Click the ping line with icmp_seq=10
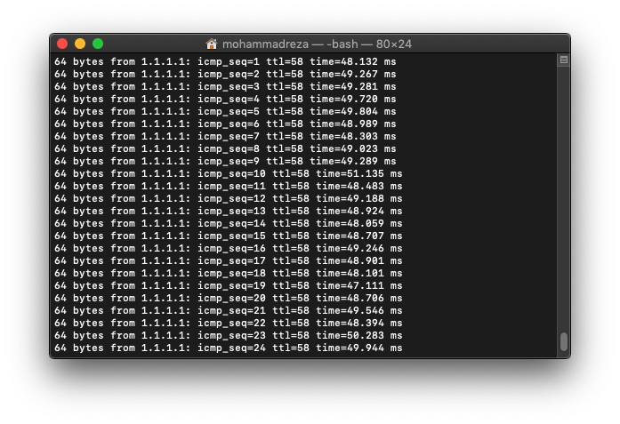The height and width of the screenshot is (424, 620). pyautogui.click(x=229, y=173)
